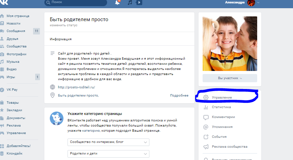
Task: Go to Сообщения in sidebar
Action: pos(16,31)
